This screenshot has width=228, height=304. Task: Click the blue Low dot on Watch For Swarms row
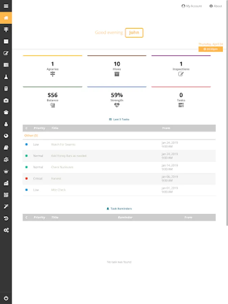(x=26, y=144)
